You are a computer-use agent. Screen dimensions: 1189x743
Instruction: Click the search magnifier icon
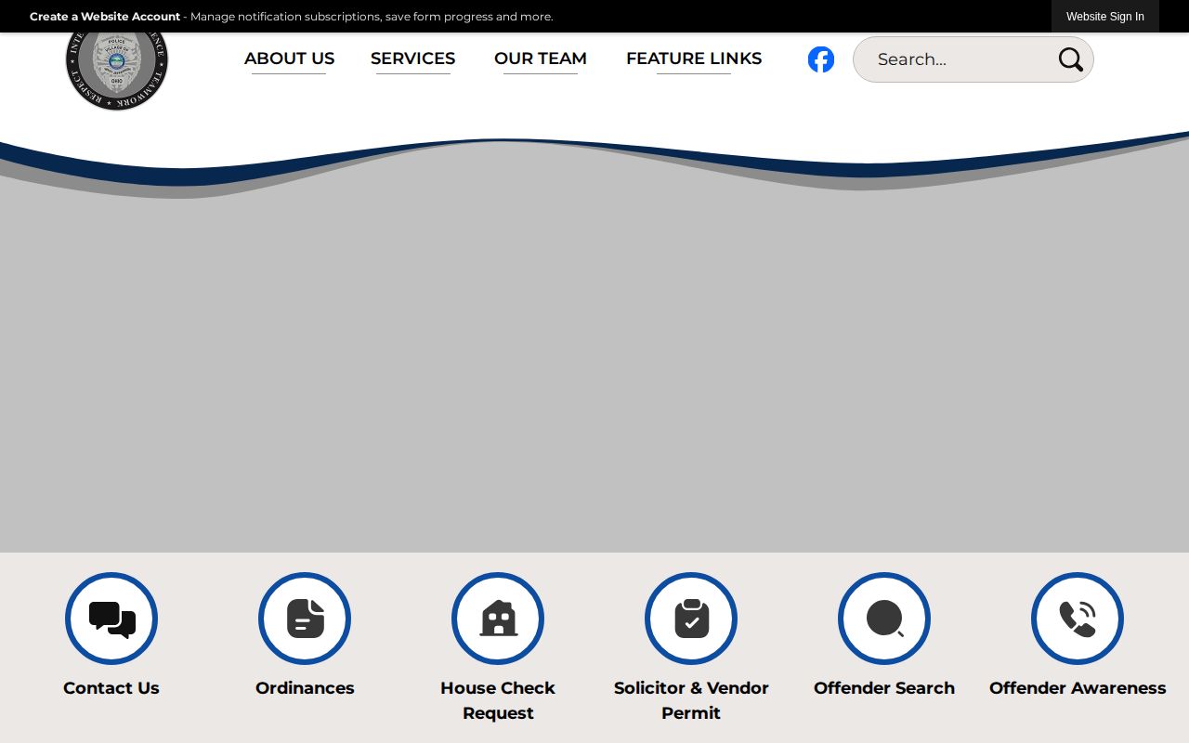click(1070, 59)
